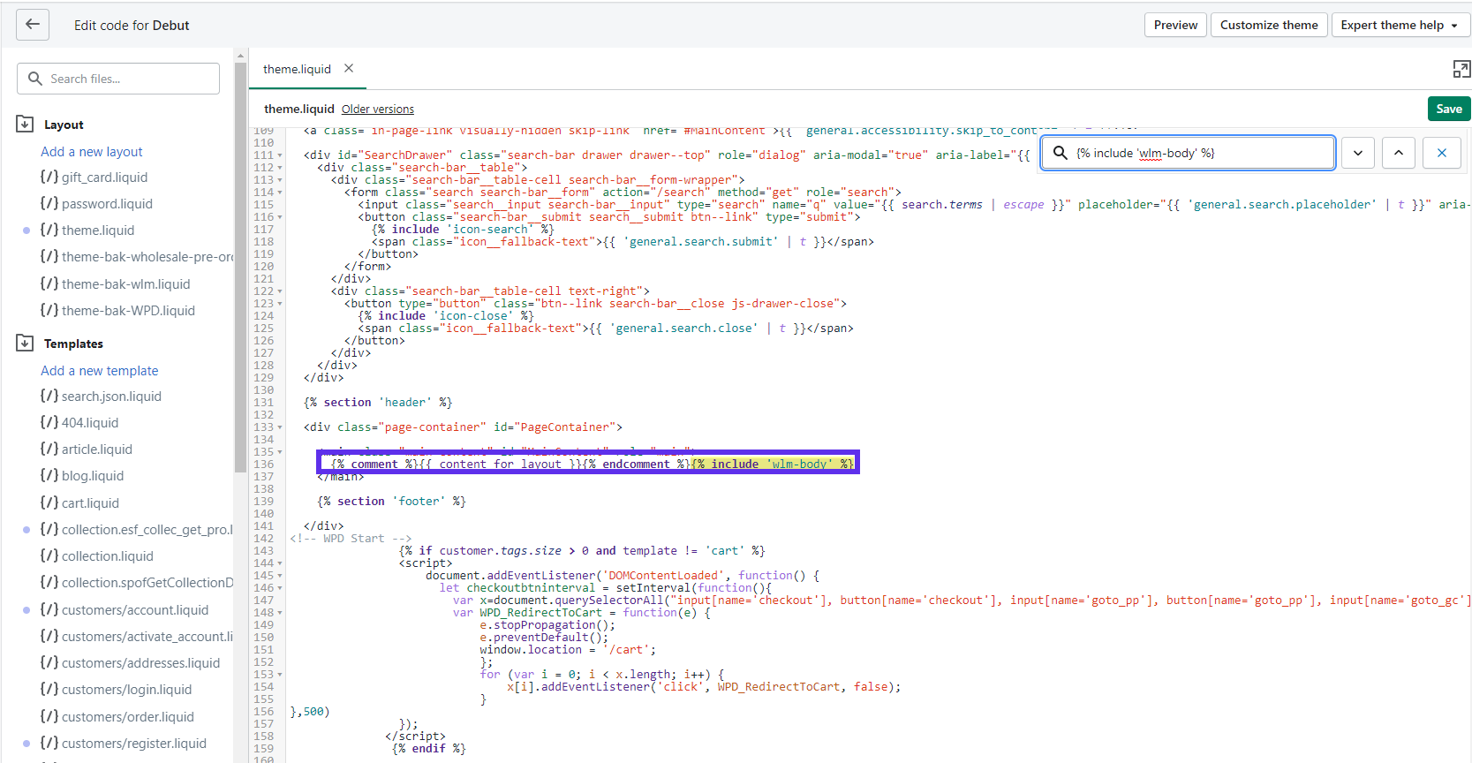Fold code at line 153
This screenshot has width=1472, height=763.
point(280,675)
